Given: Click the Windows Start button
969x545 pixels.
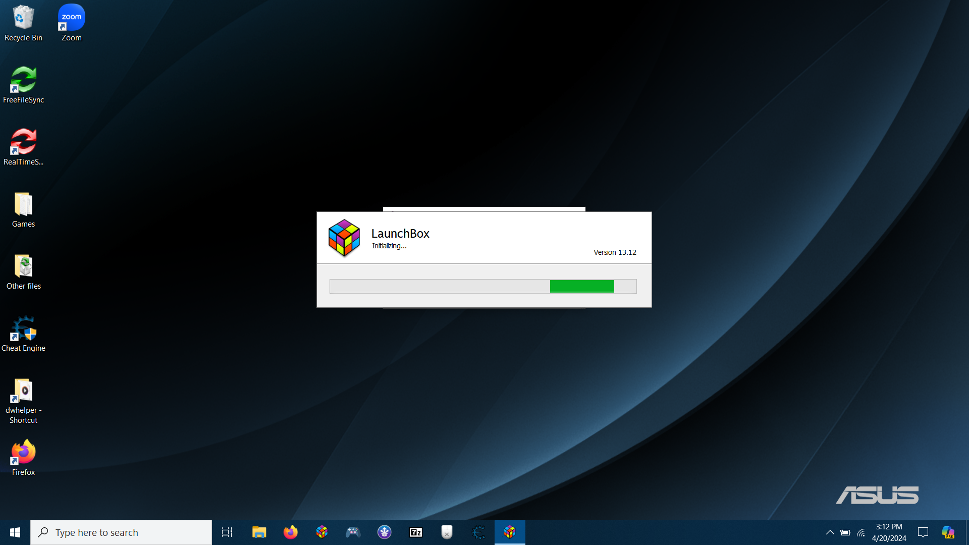Looking at the screenshot, I should 15,532.
